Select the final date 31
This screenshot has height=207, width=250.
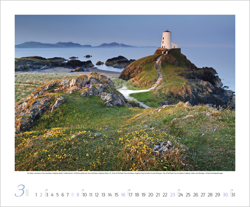(233, 195)
